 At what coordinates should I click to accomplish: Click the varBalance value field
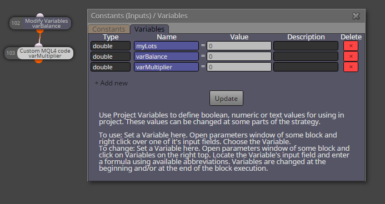click(x=239, y=57)
